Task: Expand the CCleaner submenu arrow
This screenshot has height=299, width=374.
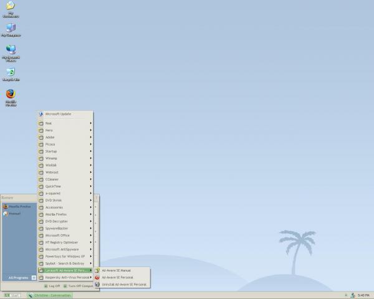Action: point(90,179)
